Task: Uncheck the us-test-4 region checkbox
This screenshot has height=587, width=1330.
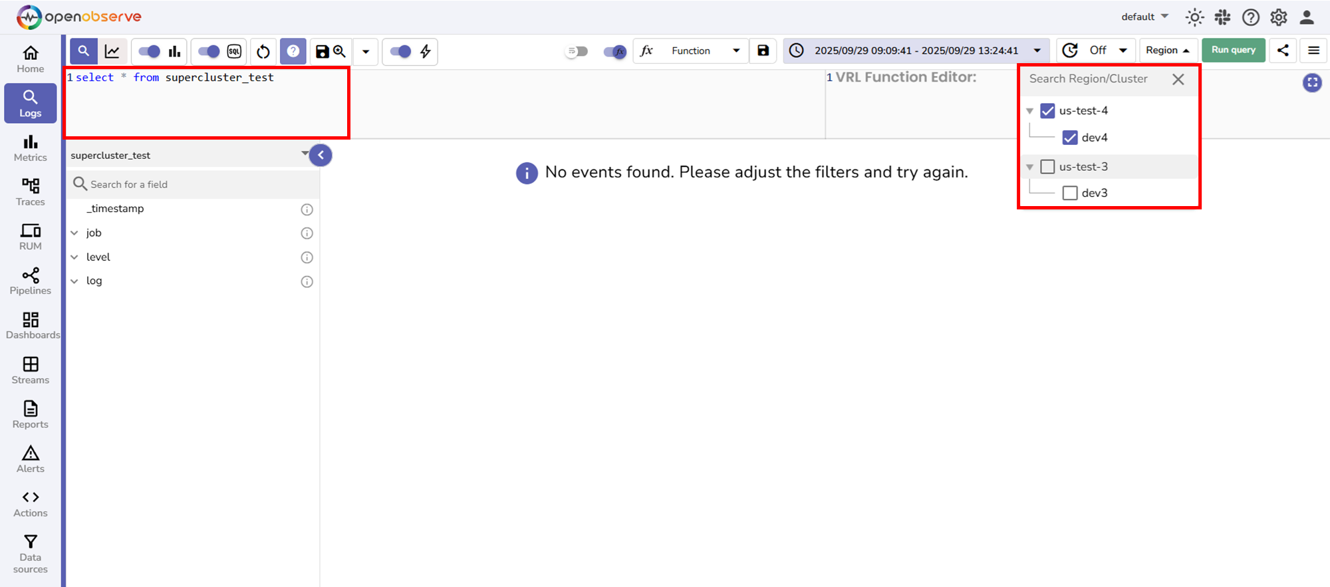Action: coord(1047,111)
